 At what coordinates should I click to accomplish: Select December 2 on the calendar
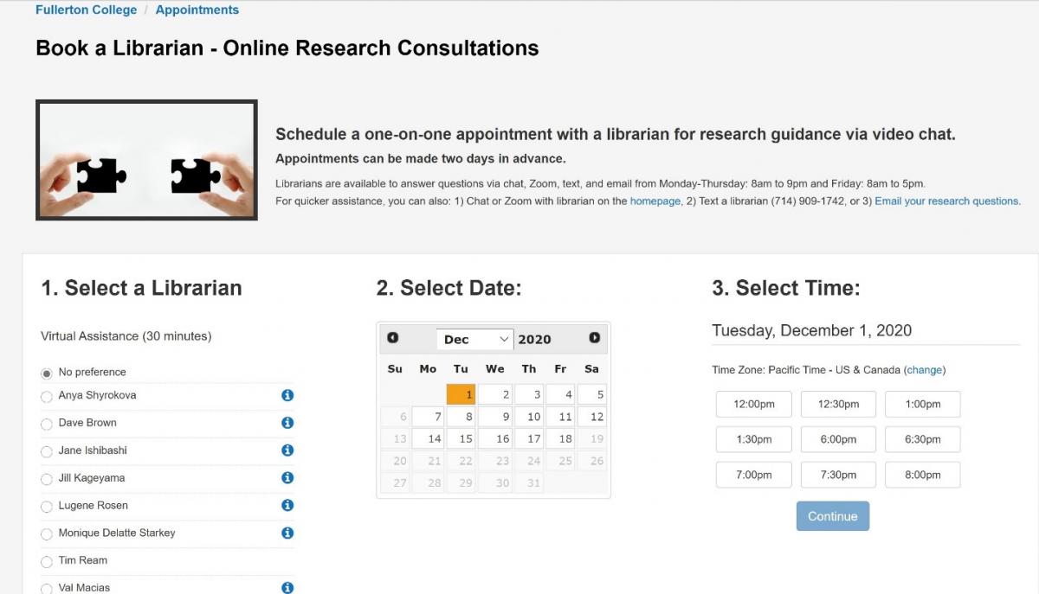coord(495,394)
